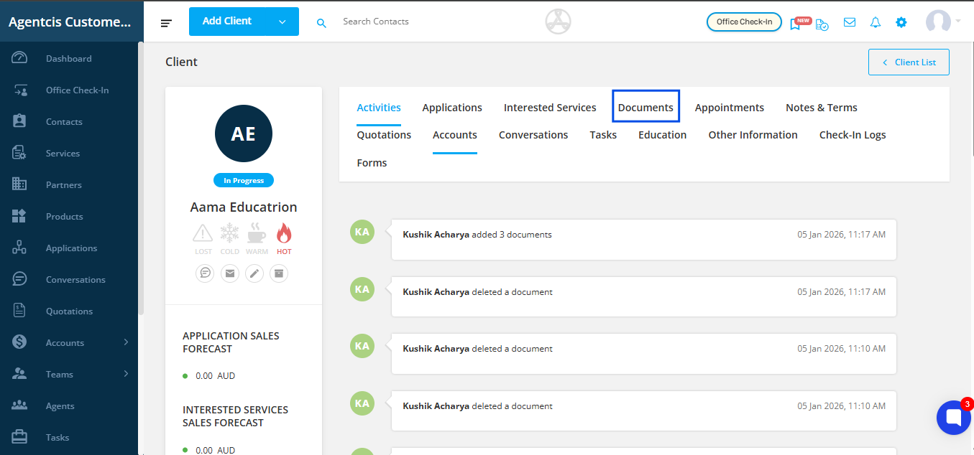Switch to the Interested Services tab

550,108
